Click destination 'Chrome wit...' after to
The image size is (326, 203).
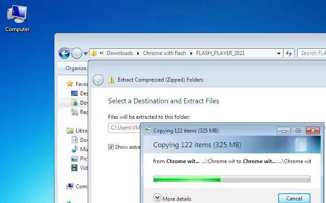(x=260, y=161)
